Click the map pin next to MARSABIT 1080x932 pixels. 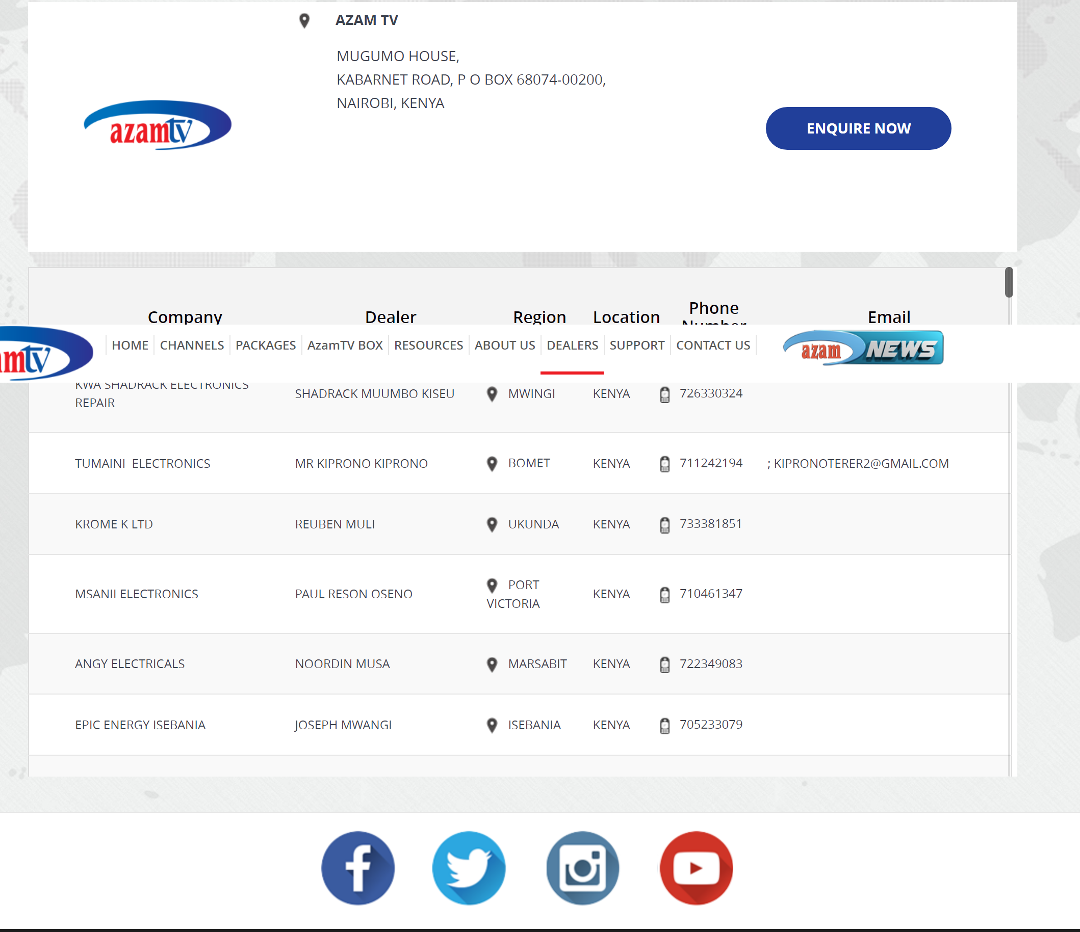point(492,664)
